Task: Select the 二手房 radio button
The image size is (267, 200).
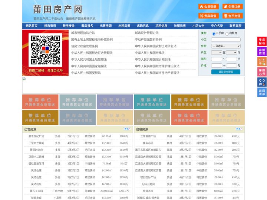Action: (x=214, y=34)
